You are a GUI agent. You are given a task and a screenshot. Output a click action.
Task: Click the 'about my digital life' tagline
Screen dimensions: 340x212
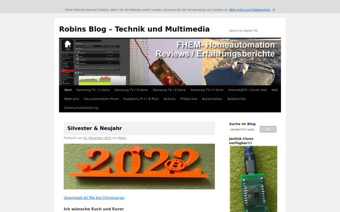pyautogui.click(x=243, y=31)
